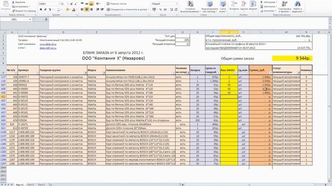Open the company website hyperlink in row 3

click(48, 44)
